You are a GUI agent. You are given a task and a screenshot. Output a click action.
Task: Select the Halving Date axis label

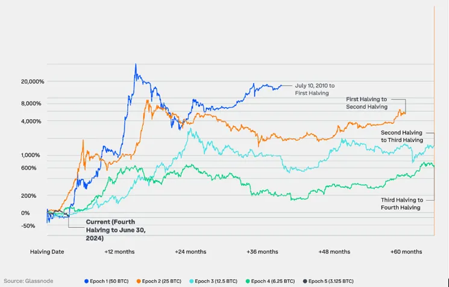[x=48, y=251]
